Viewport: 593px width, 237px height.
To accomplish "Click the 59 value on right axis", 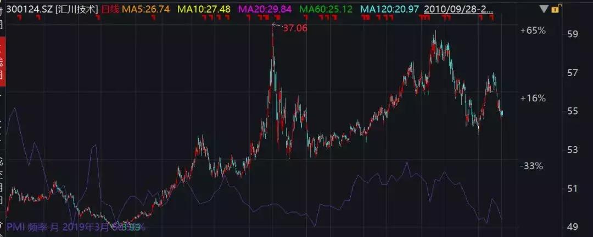I will point(573,34).
